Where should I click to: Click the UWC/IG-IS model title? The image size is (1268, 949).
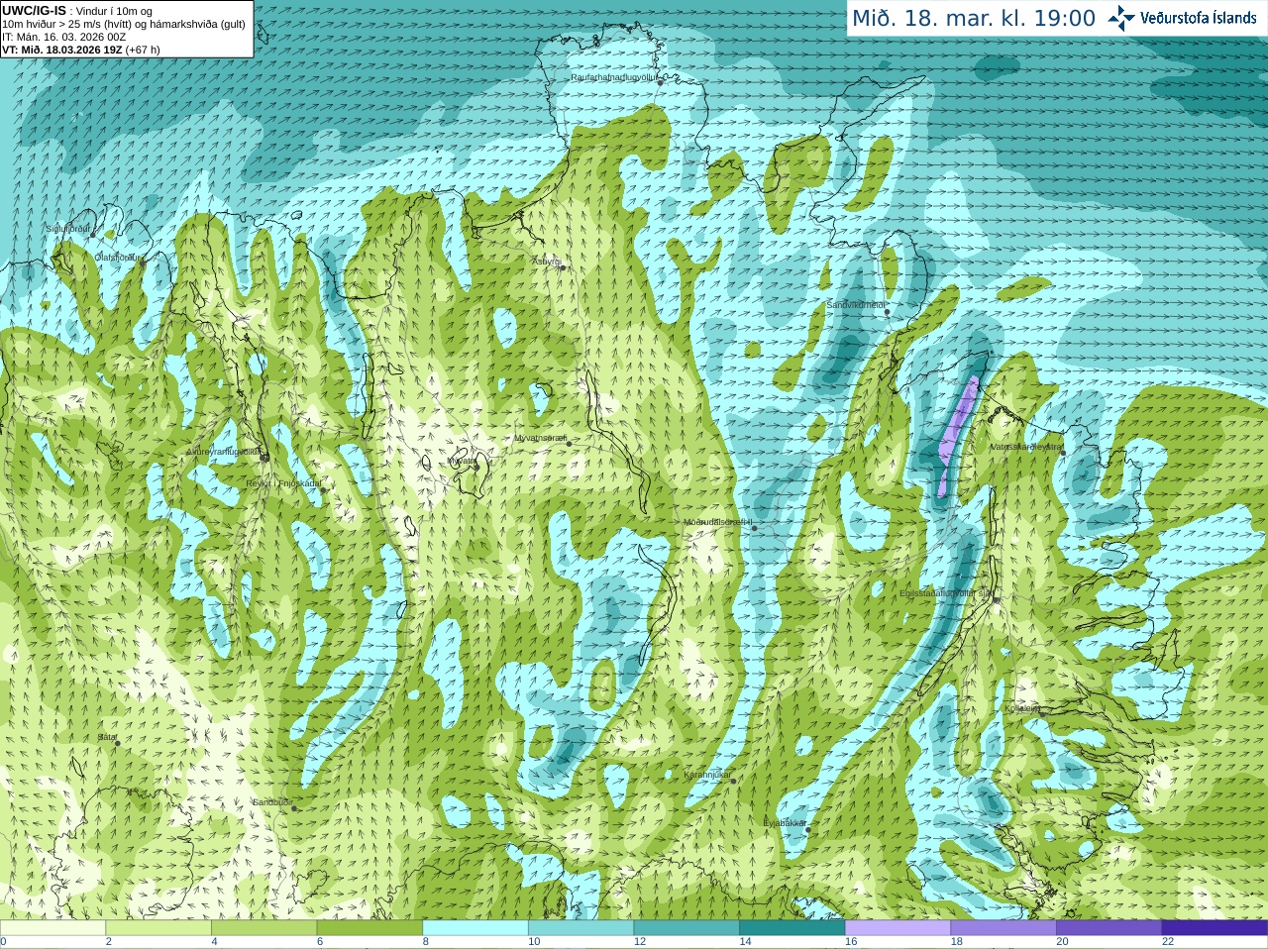(35, 11)
